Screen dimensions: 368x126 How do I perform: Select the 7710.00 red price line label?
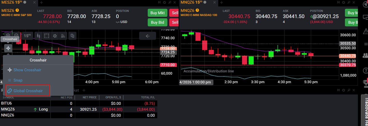pos(168,65)
